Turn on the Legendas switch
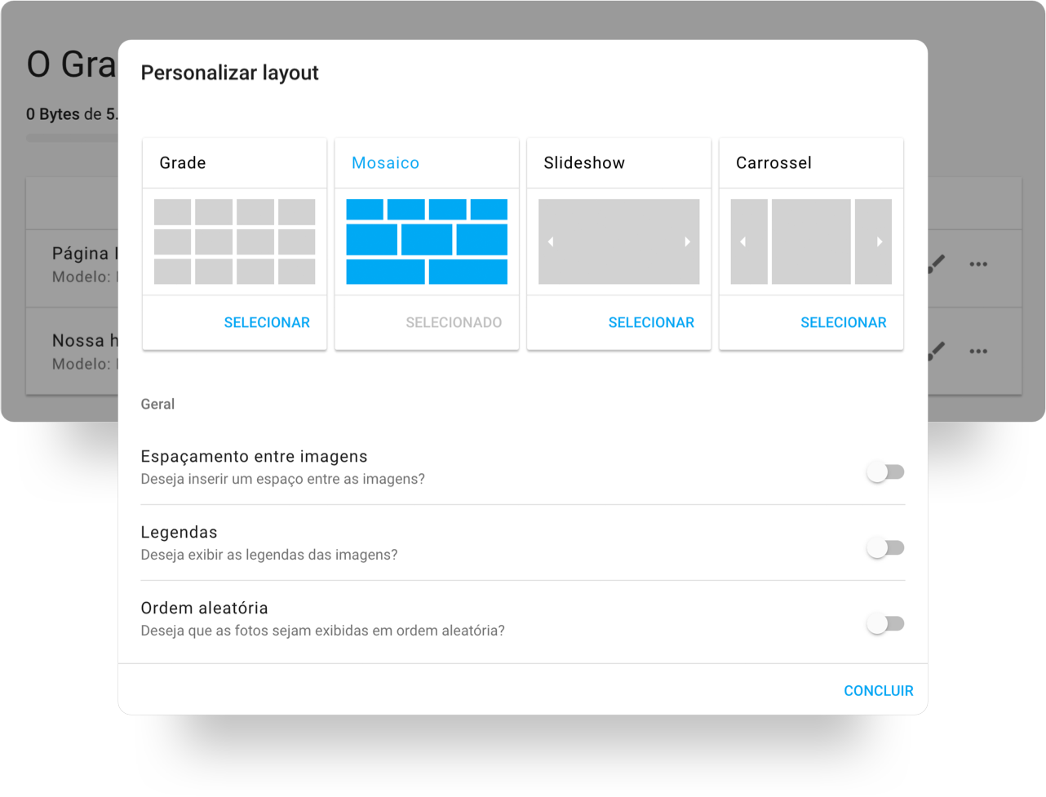The image size is (1046, 797). click(885, 547)
